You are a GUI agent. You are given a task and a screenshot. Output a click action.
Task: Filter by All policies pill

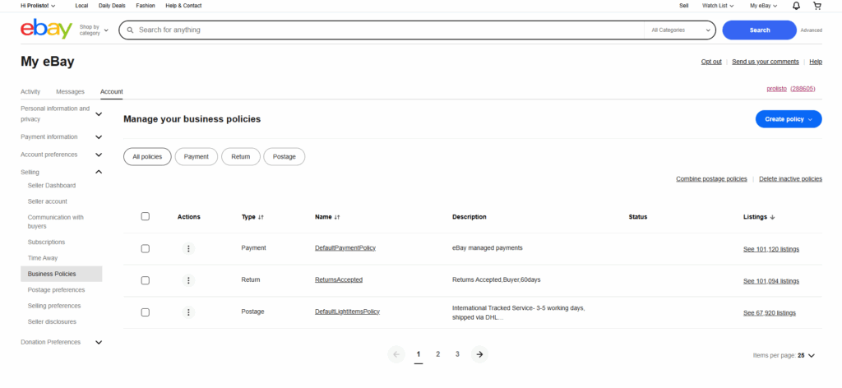[147, 157]
